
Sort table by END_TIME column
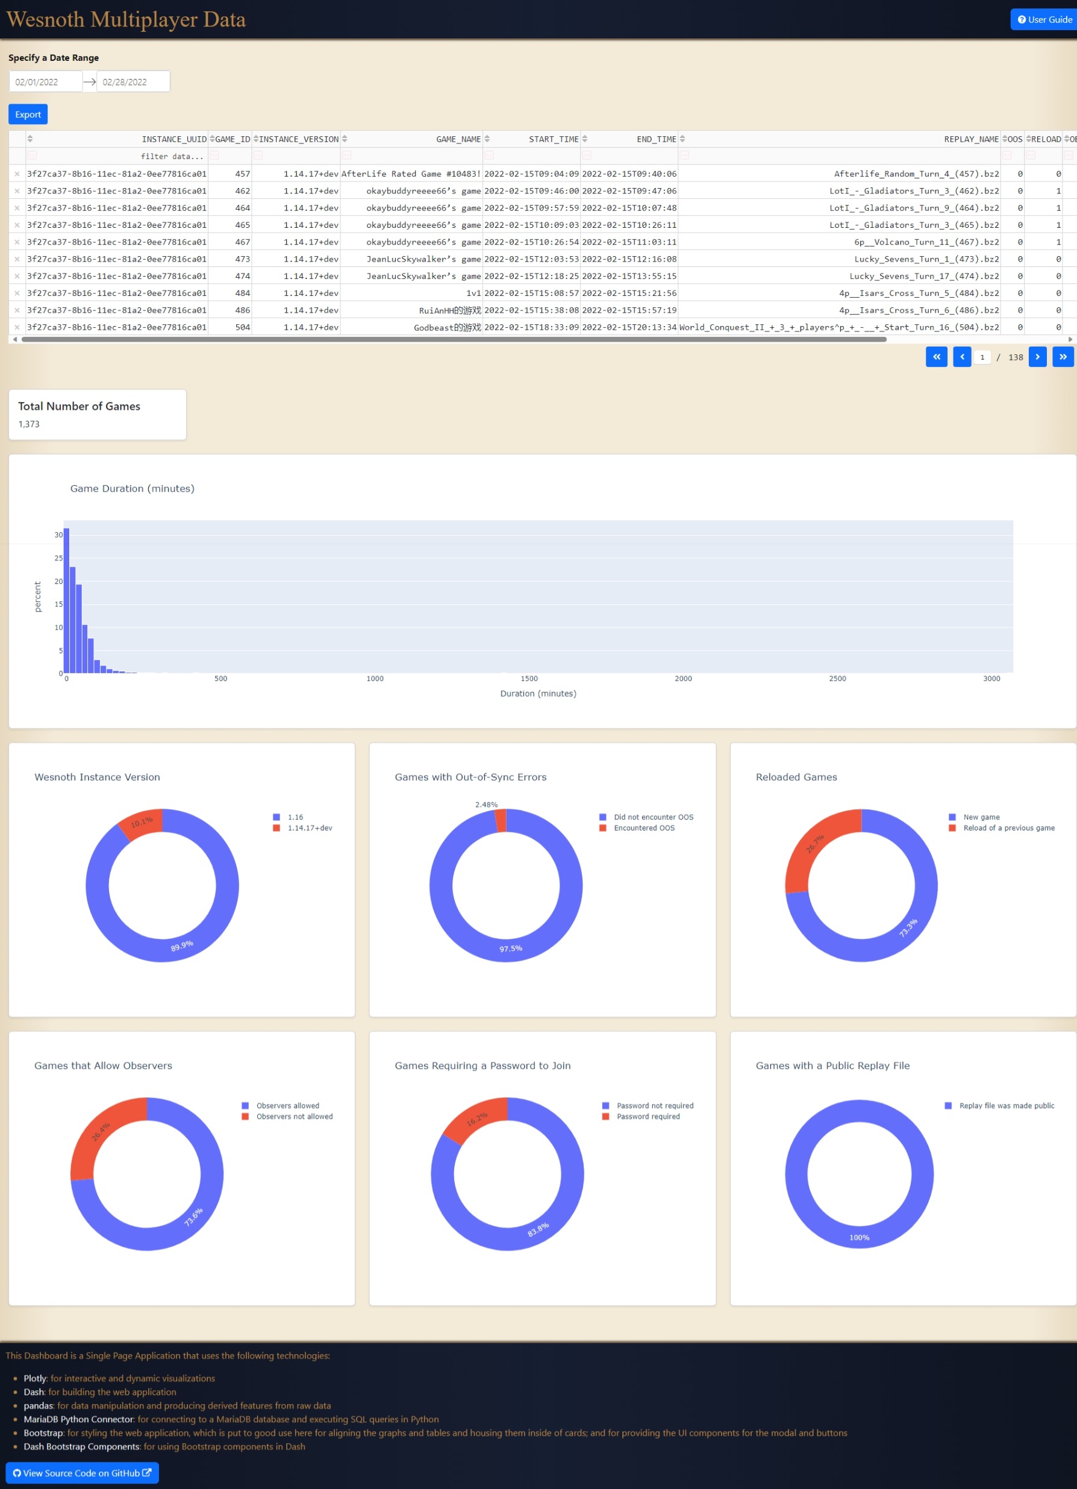pos(585,139)
